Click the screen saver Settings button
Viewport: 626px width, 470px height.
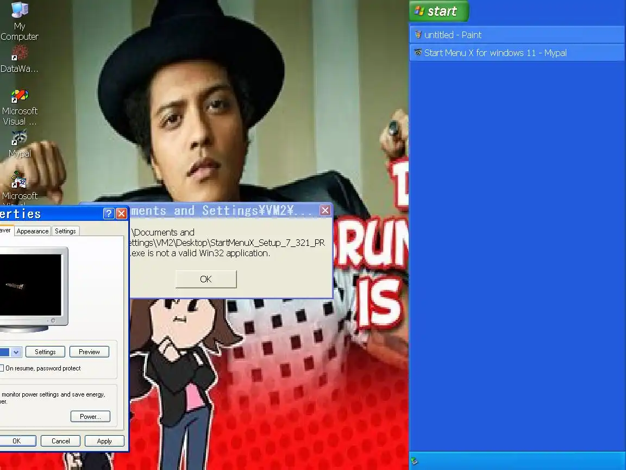45,352
